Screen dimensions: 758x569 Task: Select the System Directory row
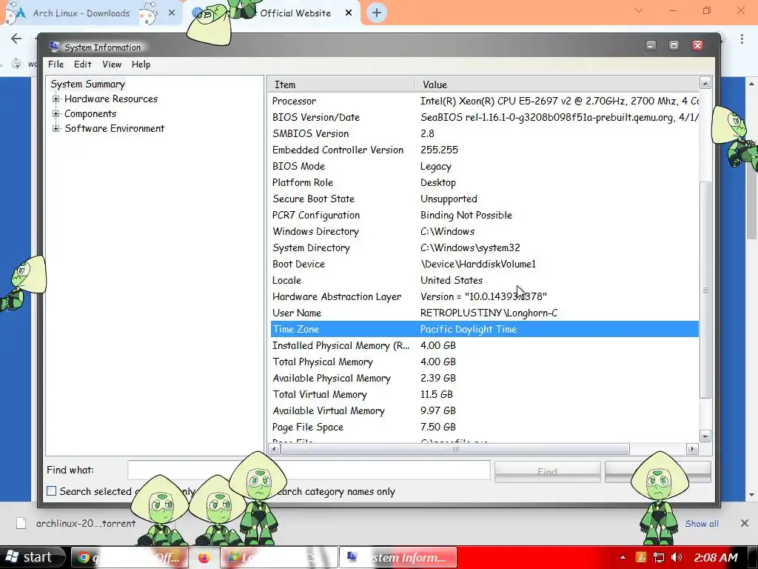tap(483, 247)
